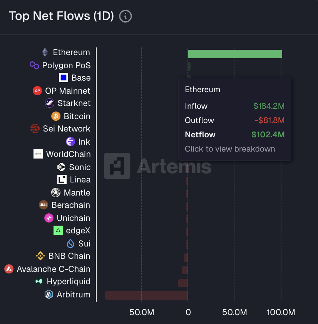The image size is (318, 324).
Task: Click the red Arbitrum outflow bar
Action: point(146,295)
